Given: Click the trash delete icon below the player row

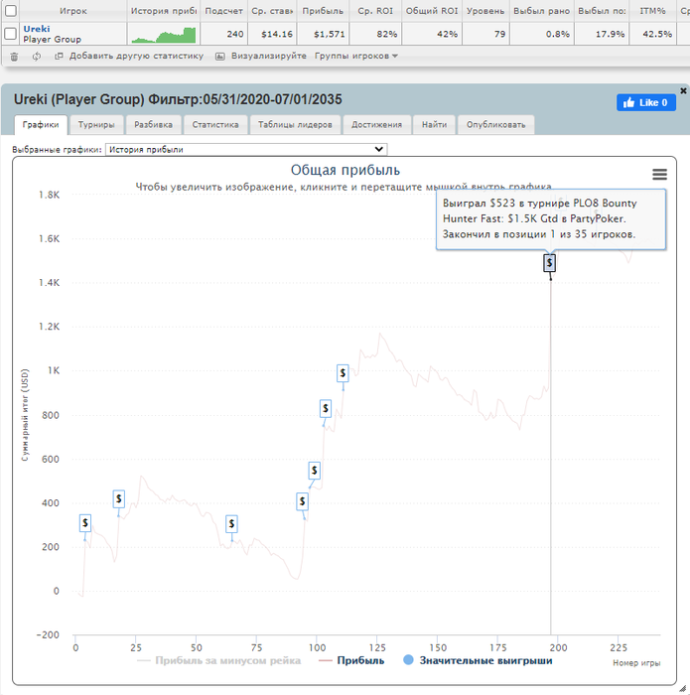Looking at the screenshot, I should [x=14, y=57].
